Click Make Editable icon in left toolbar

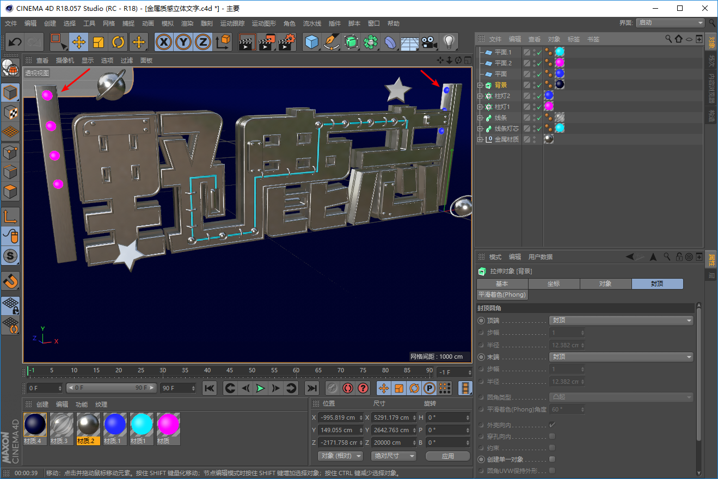tap(11, 67)
